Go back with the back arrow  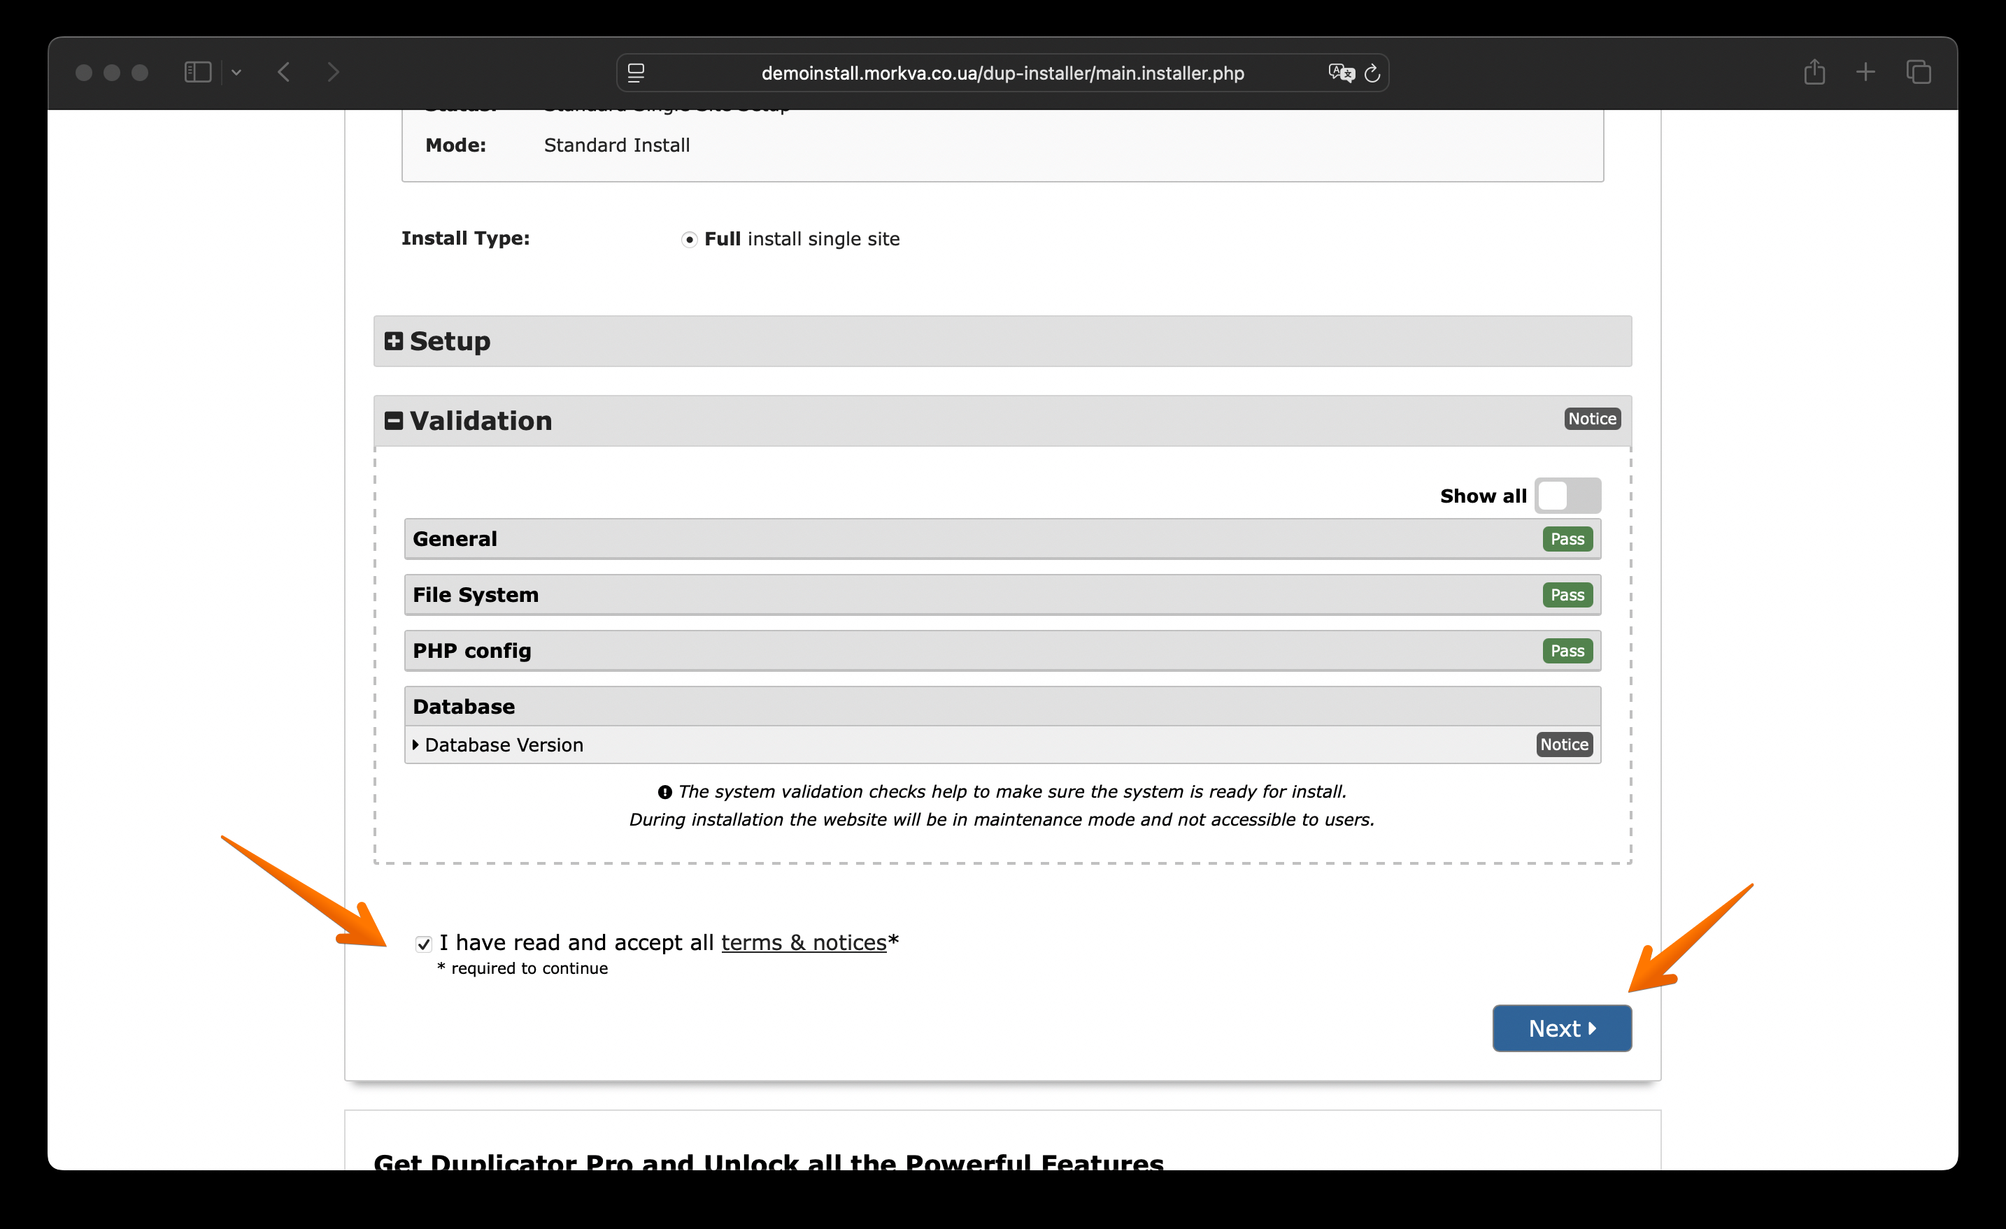pyautogui.click(x=284, y=73)
